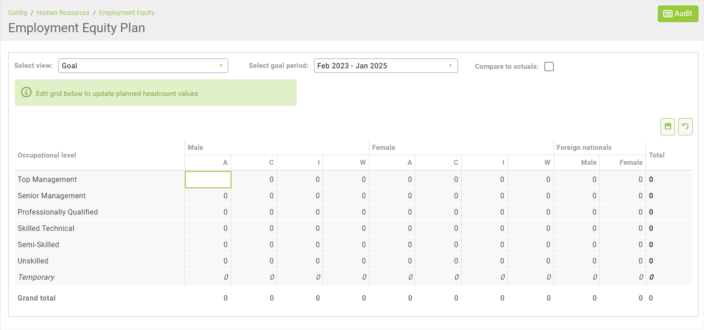Select Semi-Skilled Male W cell

pos(346,245)
